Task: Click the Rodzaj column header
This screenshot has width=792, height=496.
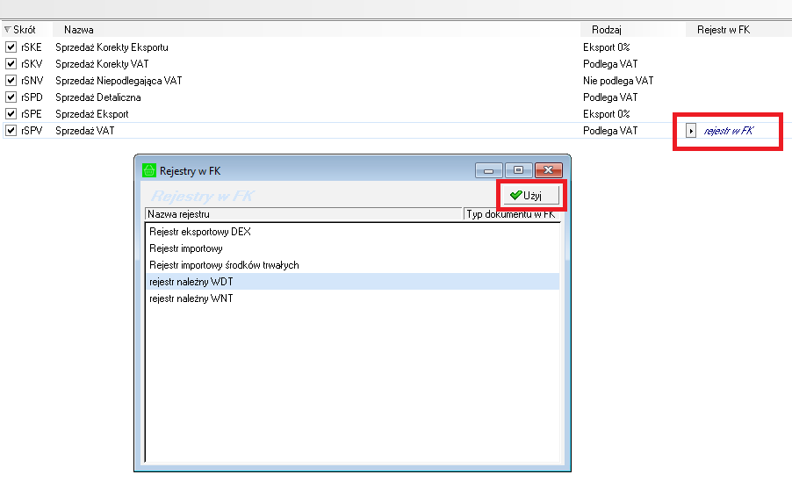Action: click(606, 30)
